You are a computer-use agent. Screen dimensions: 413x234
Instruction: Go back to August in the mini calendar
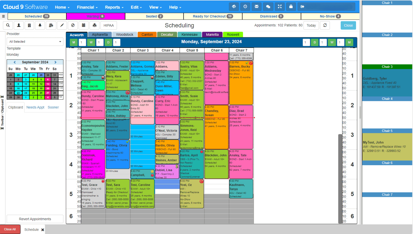14,62
